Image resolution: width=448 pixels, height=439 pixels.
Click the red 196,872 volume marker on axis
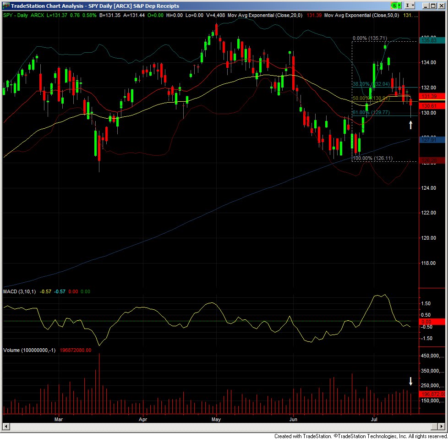(x=432, y=394)
